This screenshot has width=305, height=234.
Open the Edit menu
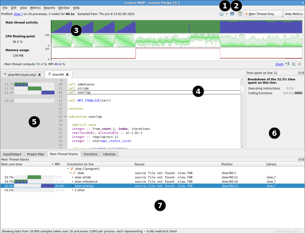[x=14, y=8]
